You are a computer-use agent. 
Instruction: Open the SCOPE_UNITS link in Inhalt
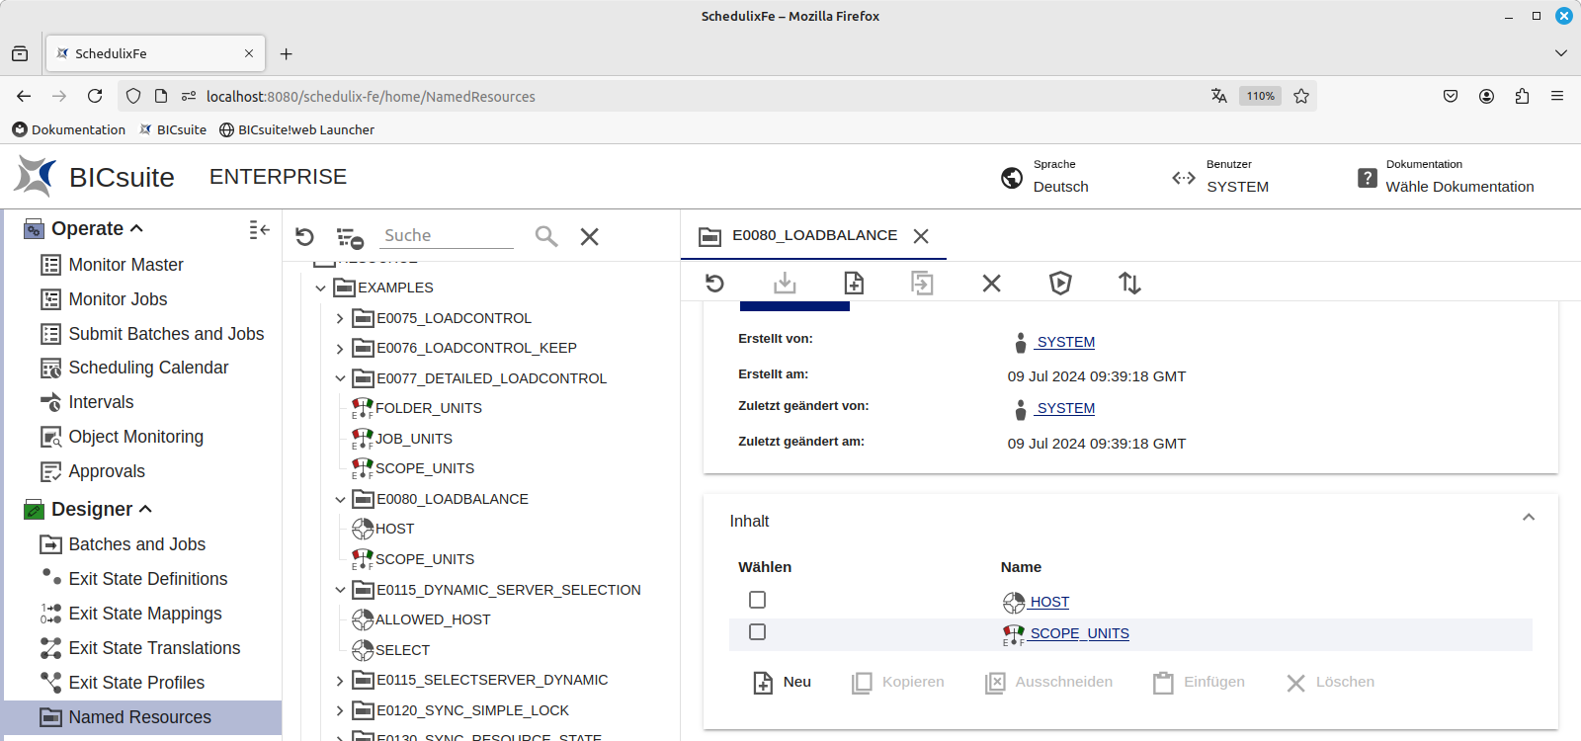tap(1079, 633)
